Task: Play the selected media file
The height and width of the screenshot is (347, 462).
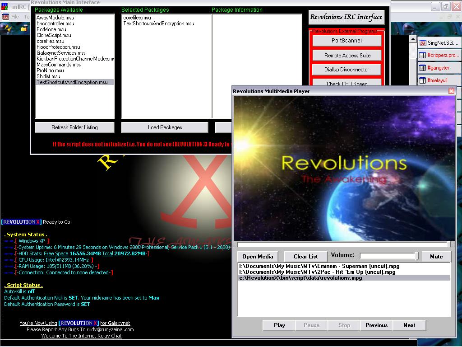Action: [x=279, y=325]
